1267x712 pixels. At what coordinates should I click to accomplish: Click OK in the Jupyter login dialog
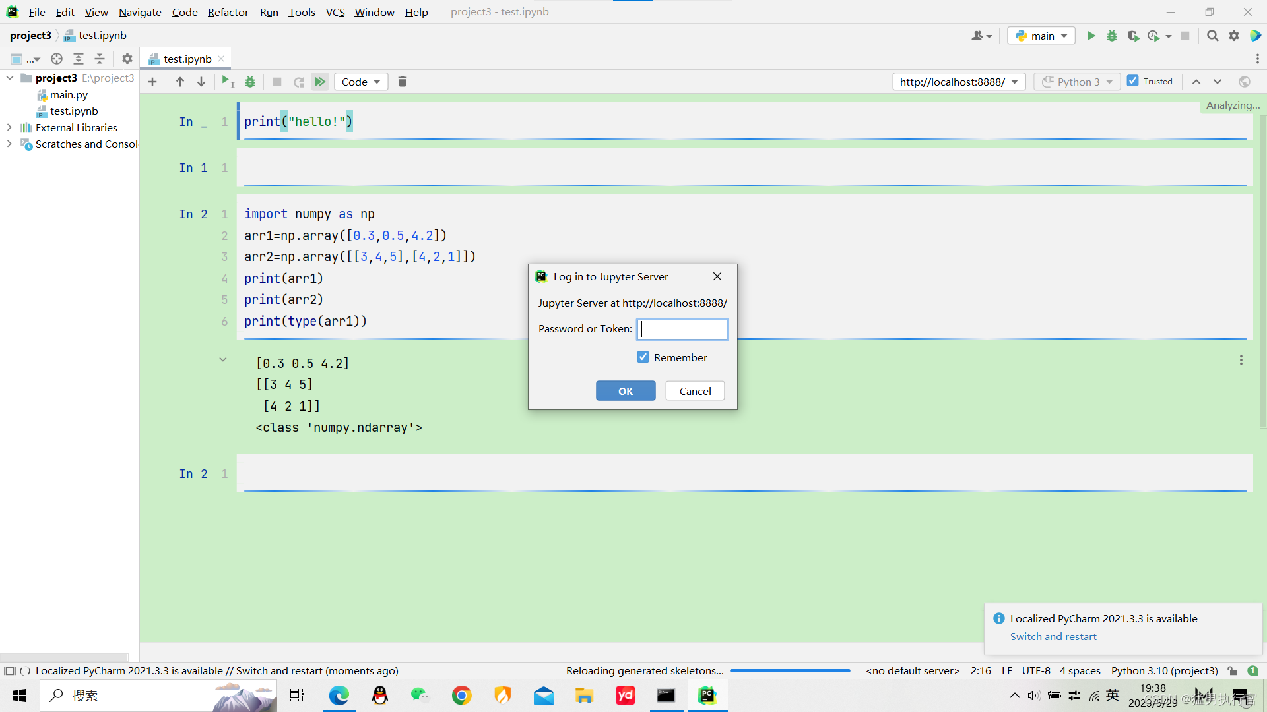625,391
